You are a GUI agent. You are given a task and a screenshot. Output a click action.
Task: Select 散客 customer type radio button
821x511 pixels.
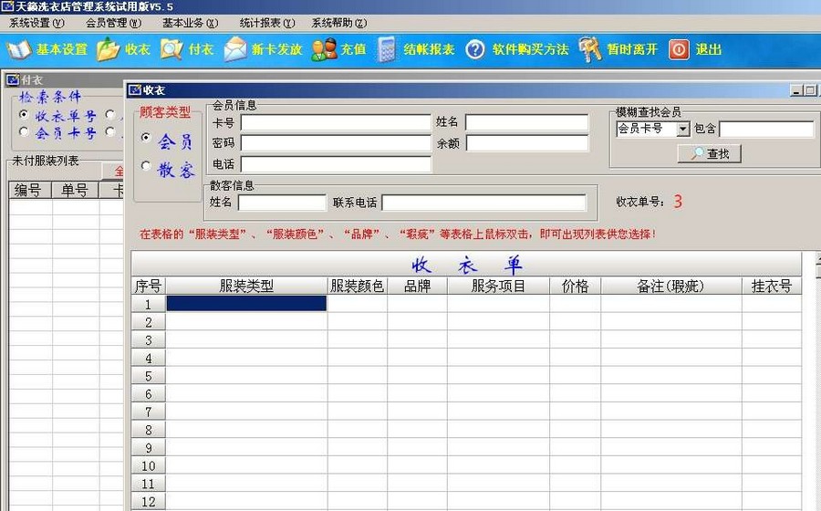146,166
